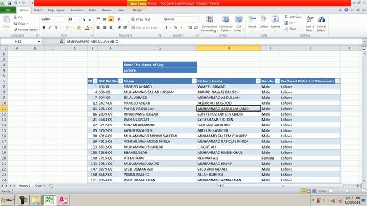Open the Name column filter dropdown
The image size is (367, 206).
tap(194, 81)
